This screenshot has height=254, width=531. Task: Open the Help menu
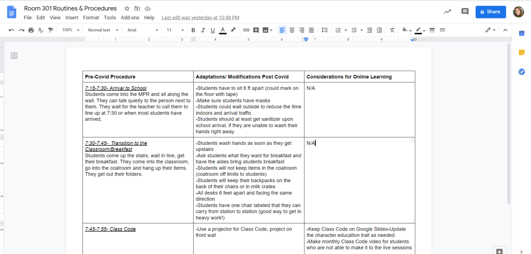[149, 18]
